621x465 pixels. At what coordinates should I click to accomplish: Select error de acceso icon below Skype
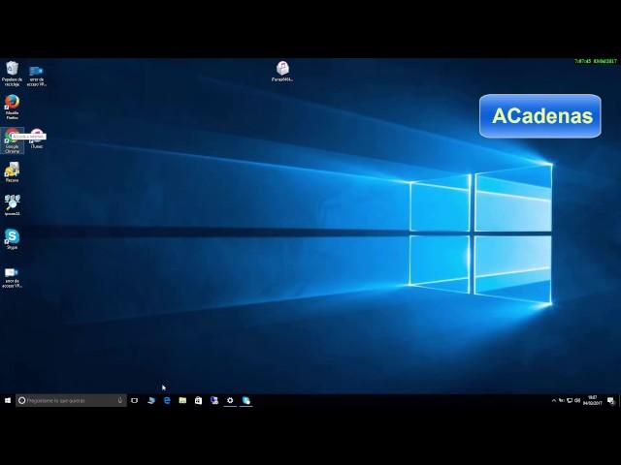coord(12,278)
